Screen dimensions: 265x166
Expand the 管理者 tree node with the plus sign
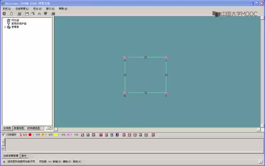click(5, 27)
